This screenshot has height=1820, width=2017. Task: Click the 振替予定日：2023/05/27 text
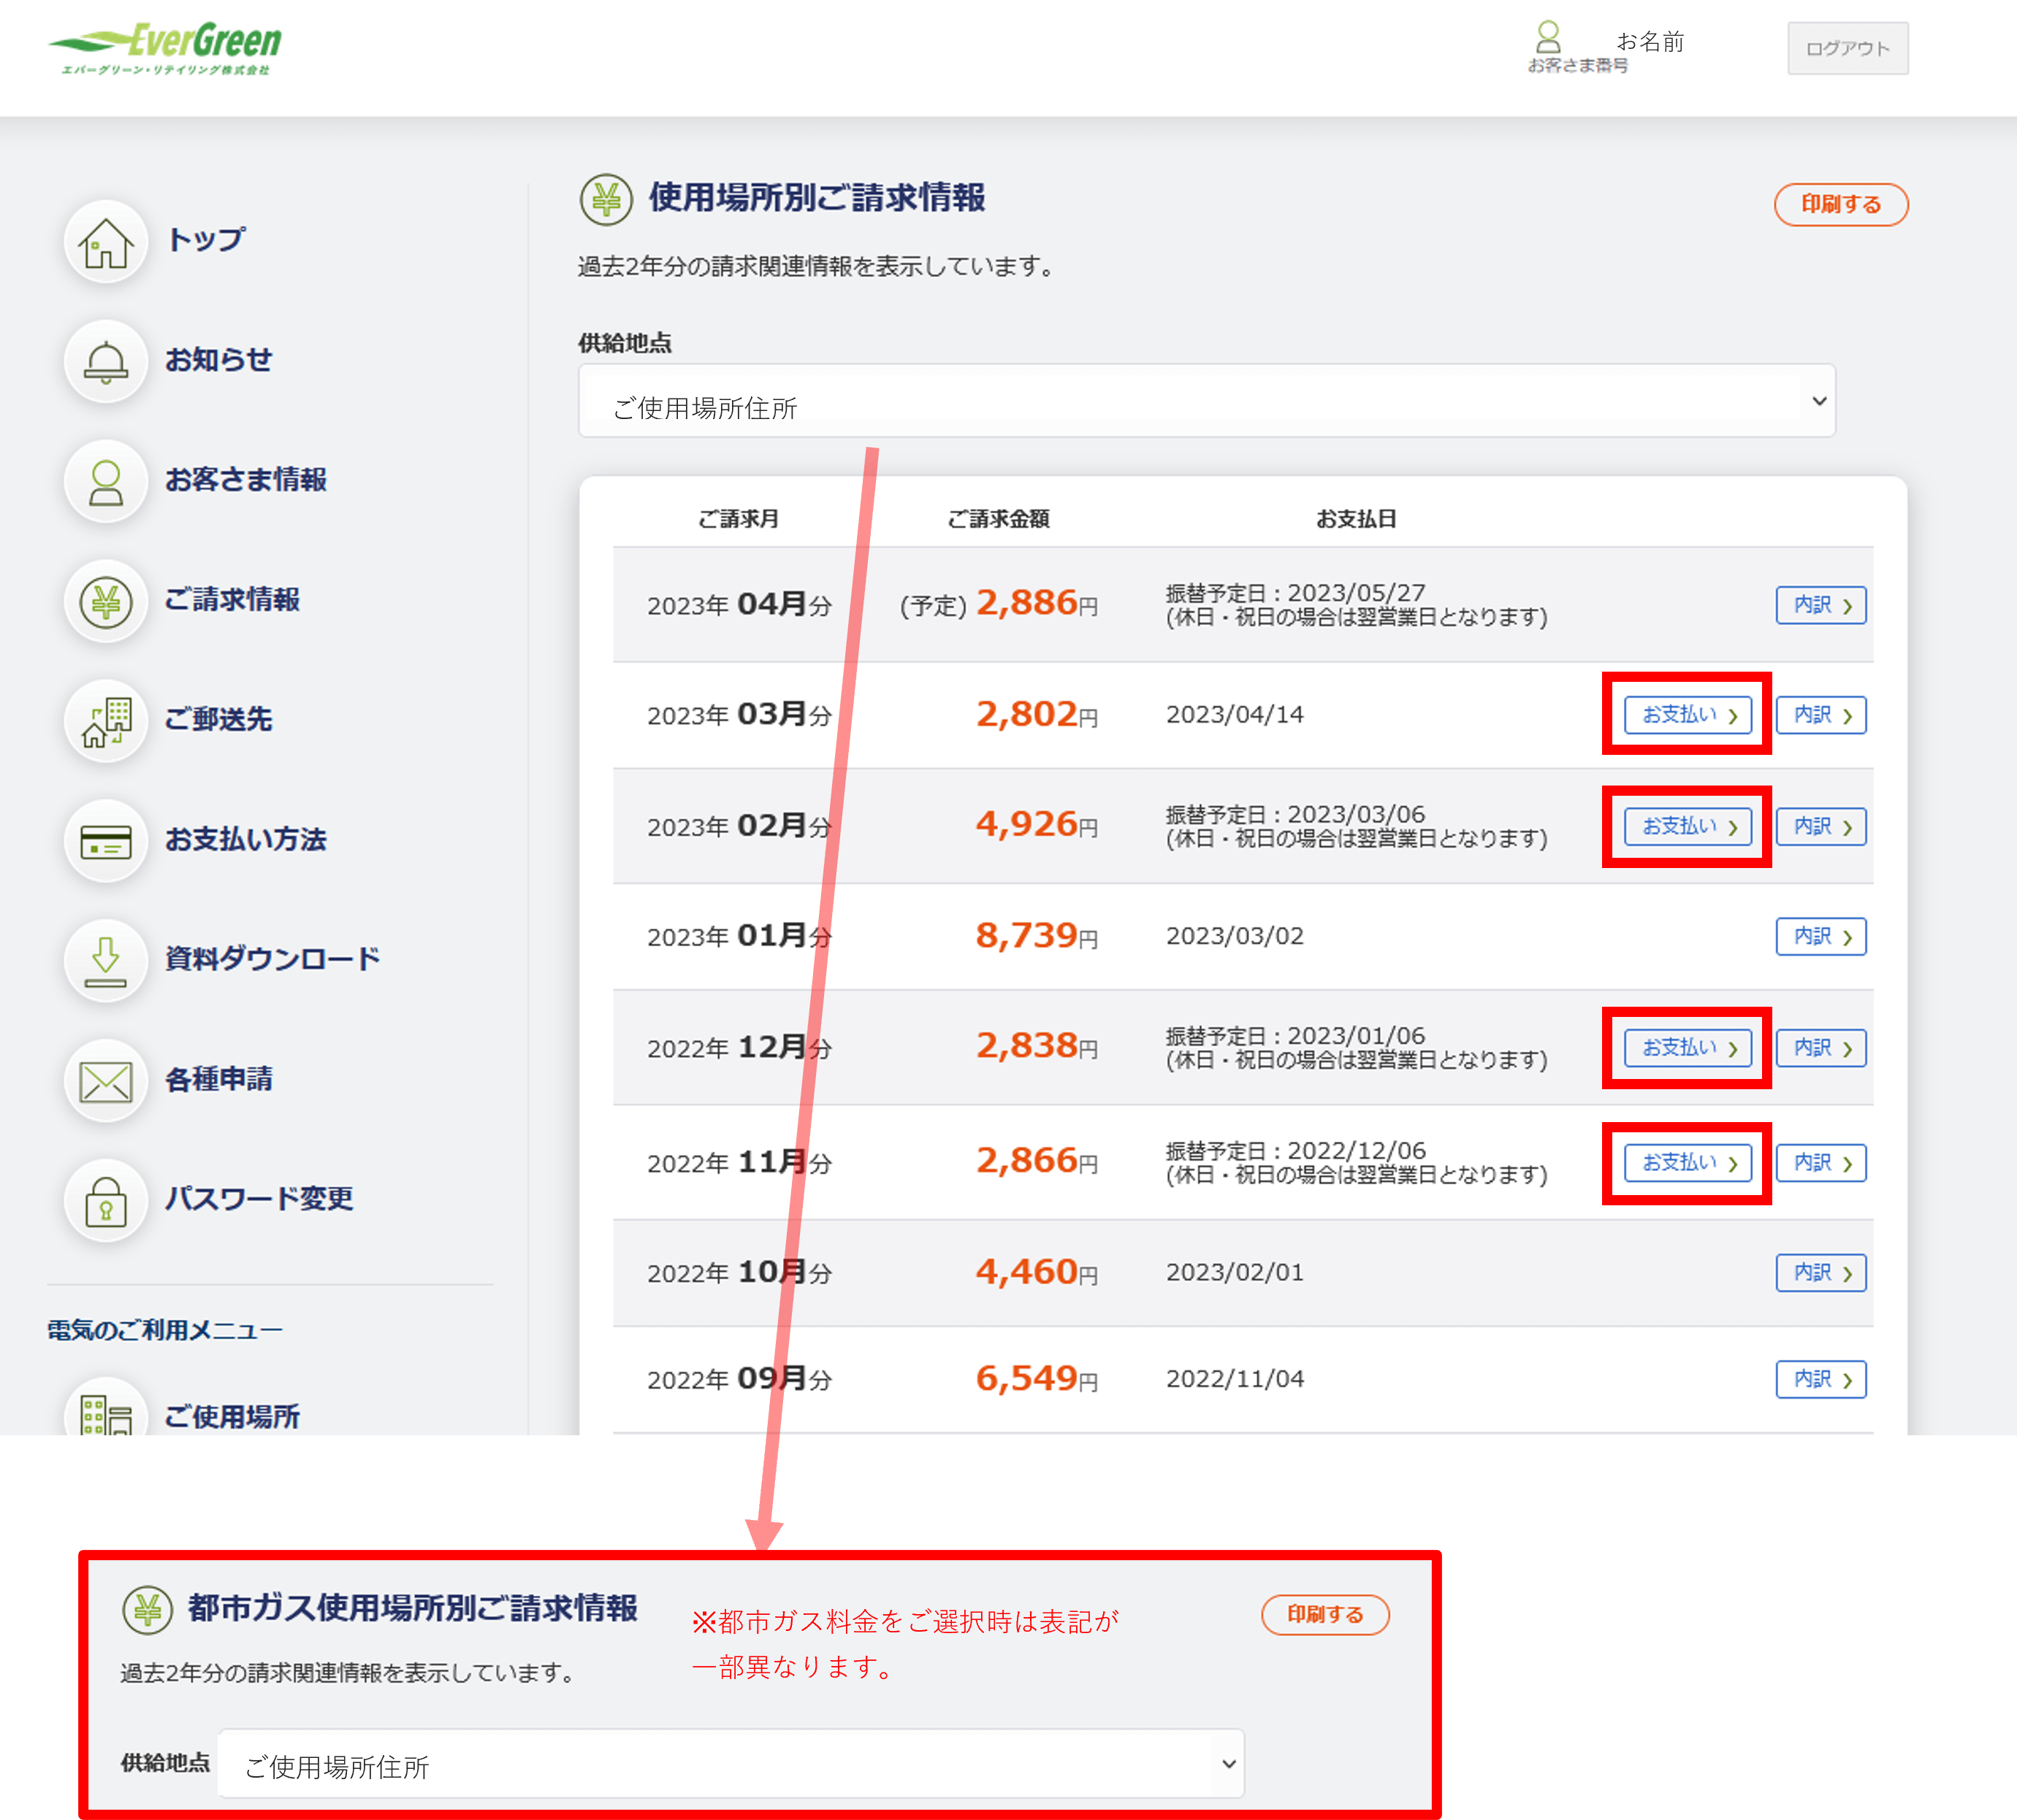(1296, 593)
